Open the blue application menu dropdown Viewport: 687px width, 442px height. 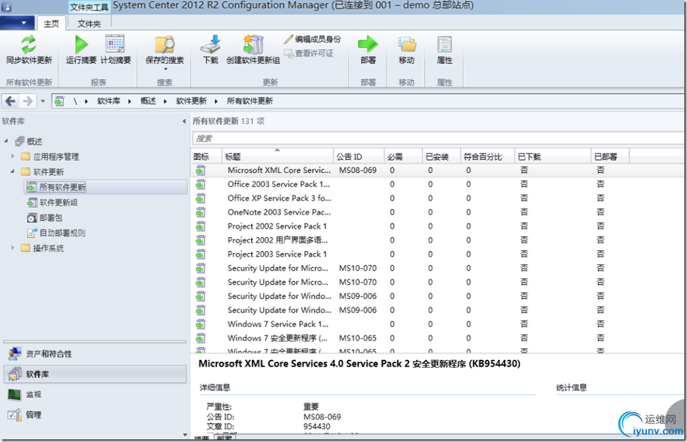pos(17,23)
